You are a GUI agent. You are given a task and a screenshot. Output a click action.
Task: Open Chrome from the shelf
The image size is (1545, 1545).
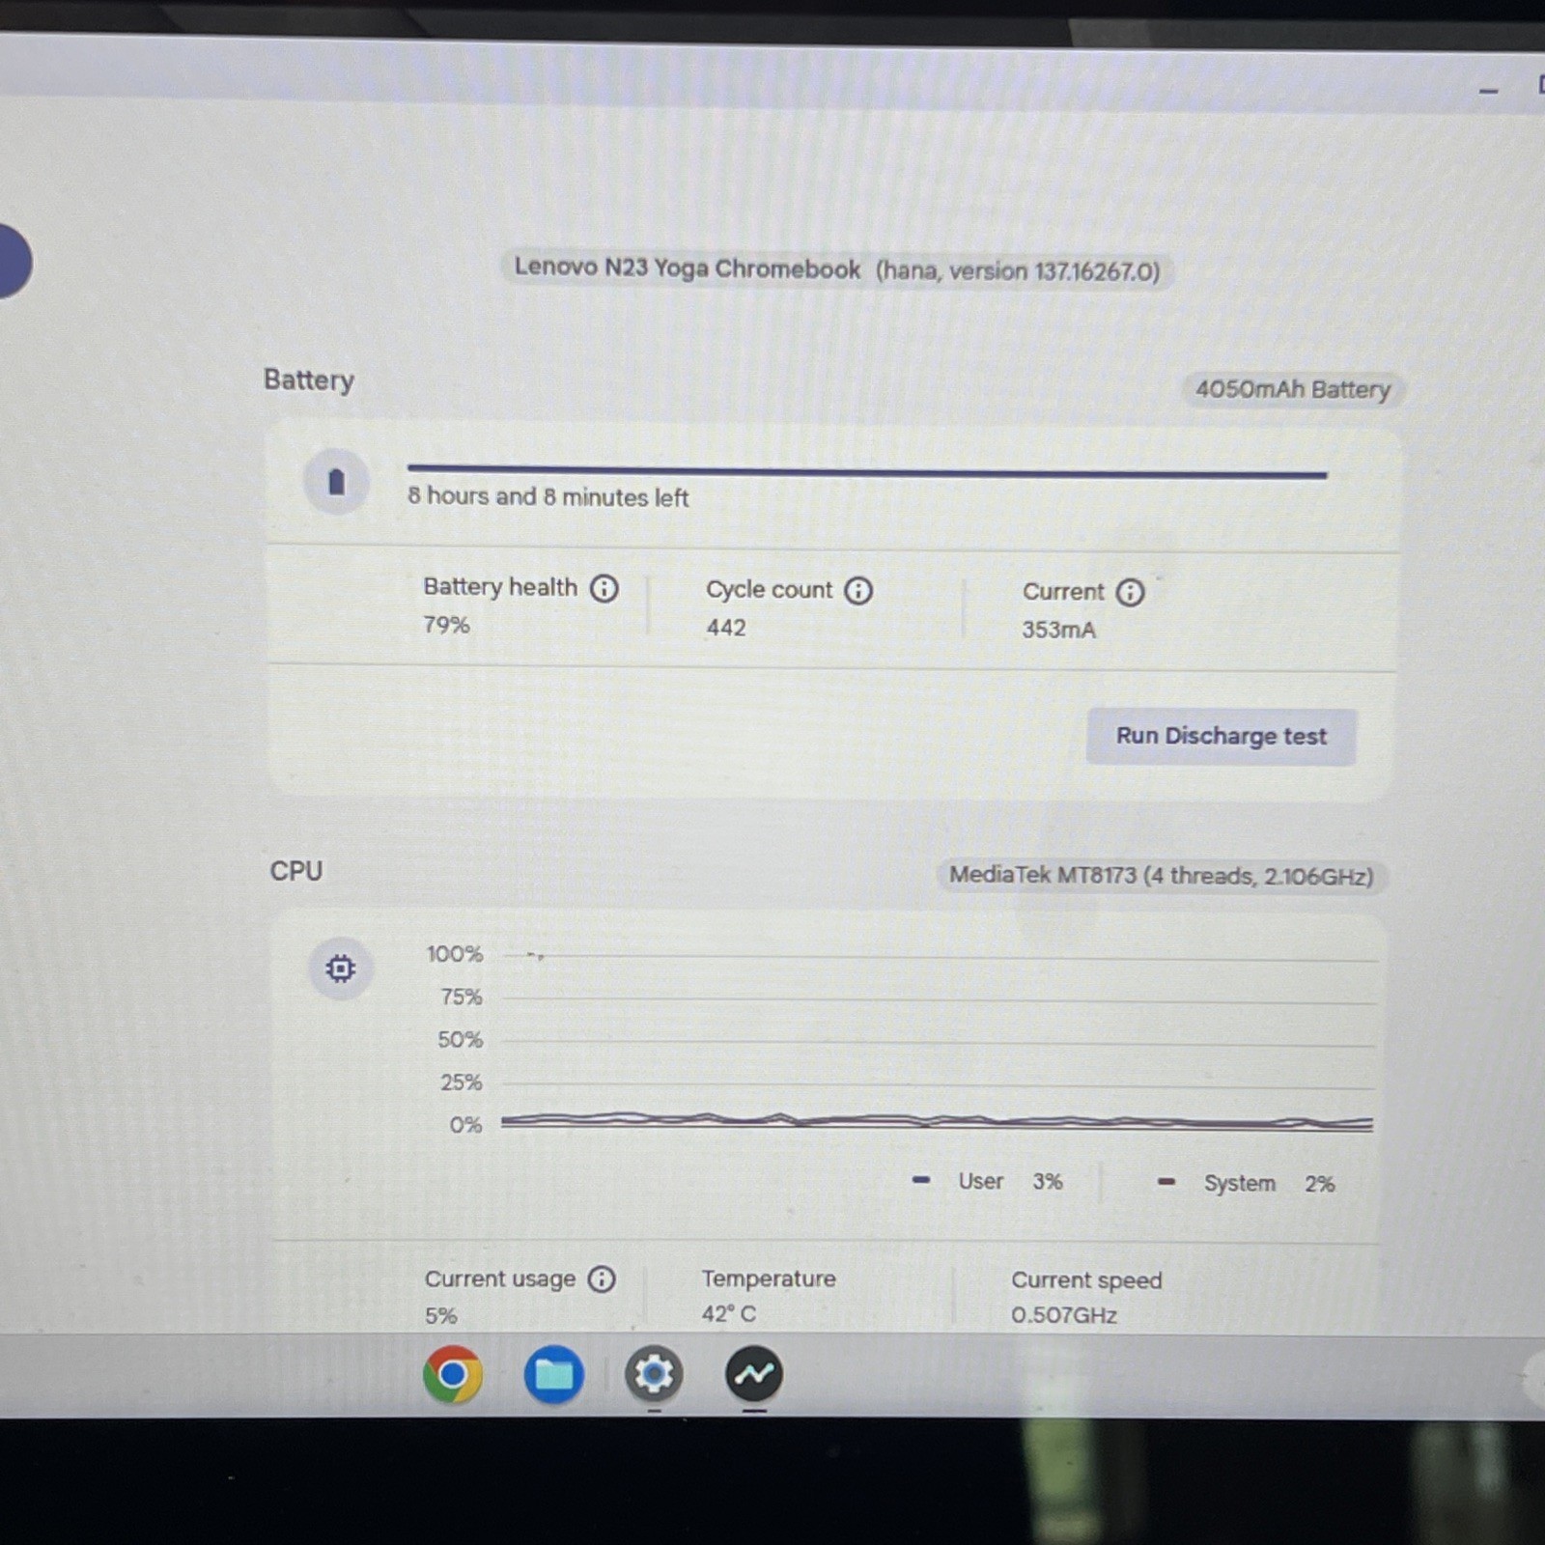click(x=452, y=1374)
